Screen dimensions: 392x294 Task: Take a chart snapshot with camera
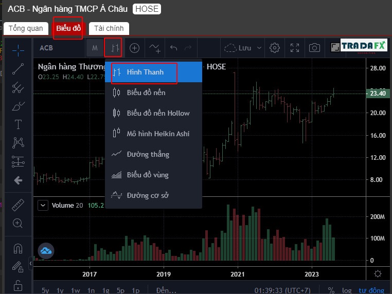tap(314, 48)
